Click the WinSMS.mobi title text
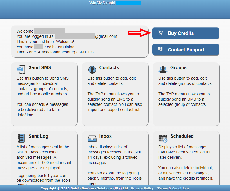230x191 pixels. [102, 3]
